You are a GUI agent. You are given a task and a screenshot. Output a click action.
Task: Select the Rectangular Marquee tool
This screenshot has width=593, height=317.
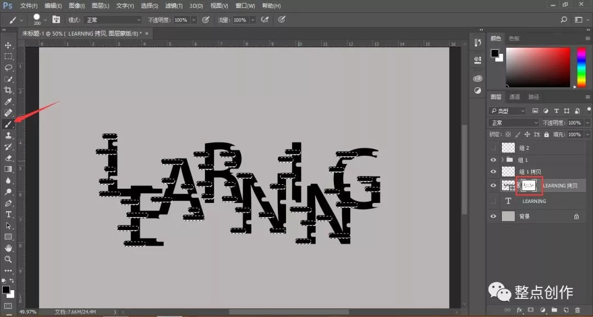(x=8, y=56)
